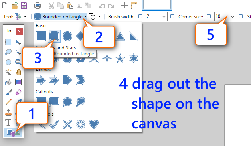Click the Print icon
The height and width of the screenshot is (146, 251).
pos(38,6)
